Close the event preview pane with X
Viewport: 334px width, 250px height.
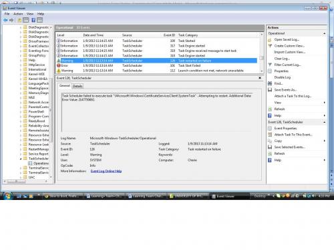pos(260,78)
